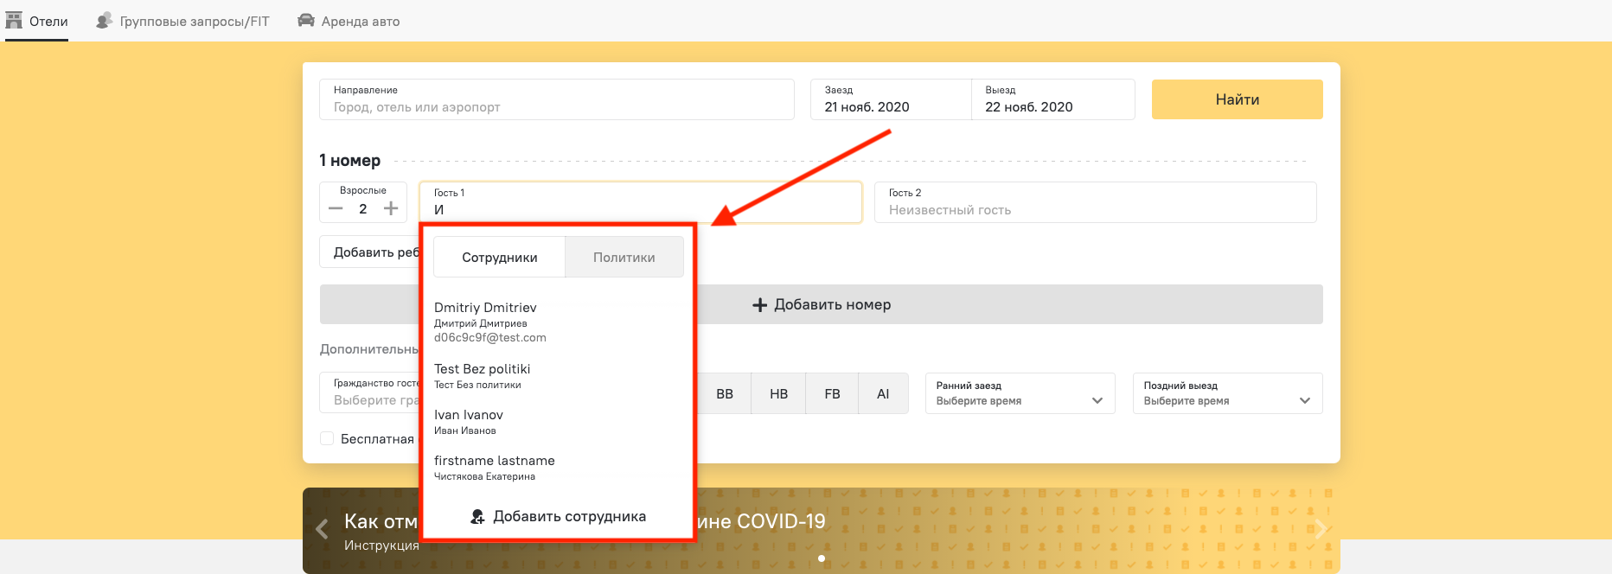Switch to the Политики tab

pos(624,258)
